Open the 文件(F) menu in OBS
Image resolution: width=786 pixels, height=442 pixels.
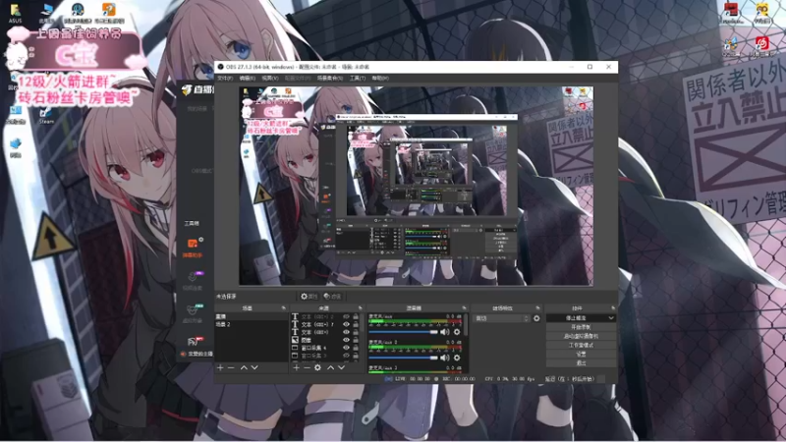click(x=225, y=79)
